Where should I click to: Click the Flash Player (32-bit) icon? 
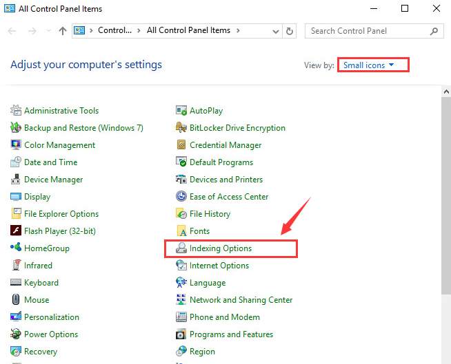click(16, 231)
